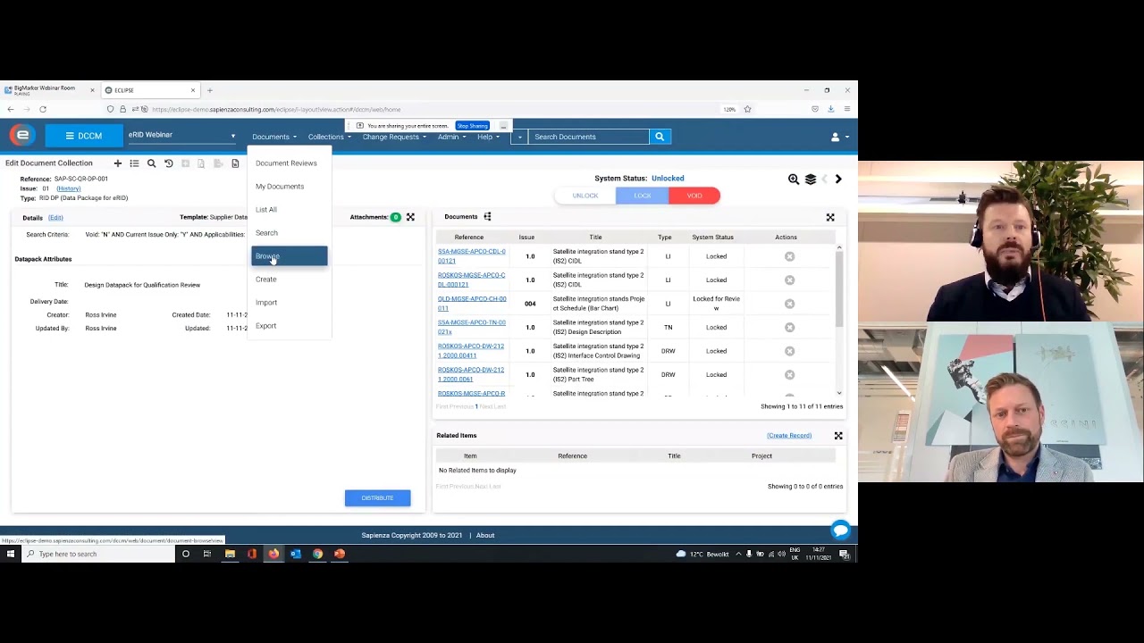Go to the next record with the right arrow
1144x643 pixels.
click(838, 180)
